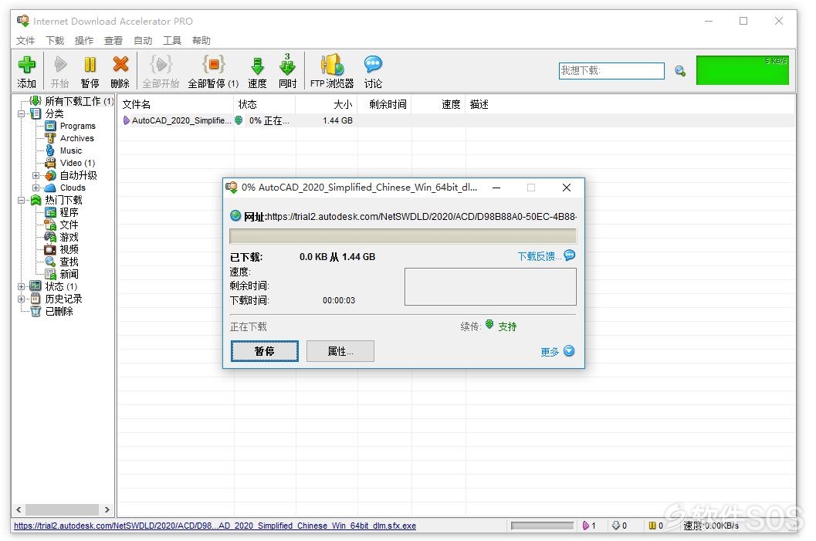Open the Simultaneous downloads (同时) control
This screenshot has height=541, width=816.
coord(287,71)
